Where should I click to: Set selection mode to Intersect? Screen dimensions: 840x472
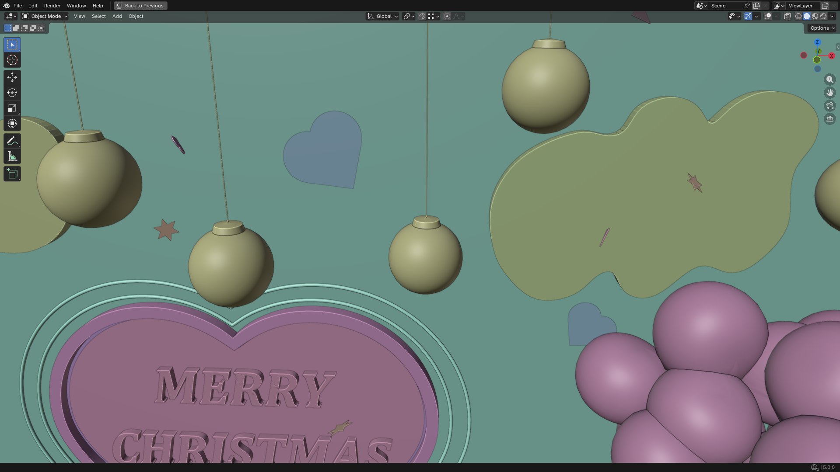tap(41, 28)
